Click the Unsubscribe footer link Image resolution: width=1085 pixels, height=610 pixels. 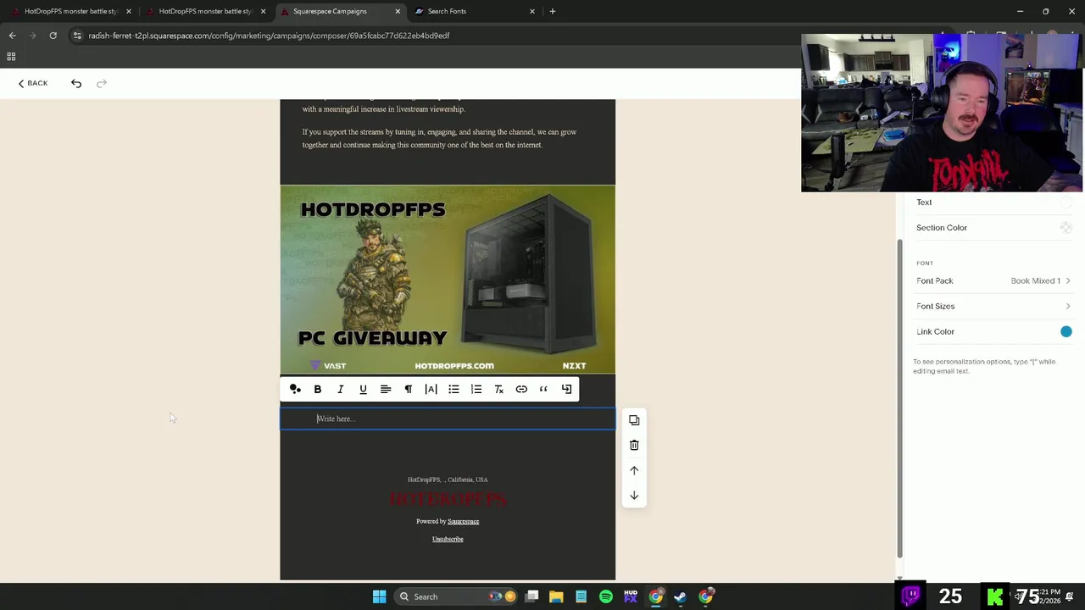pyautogui.click(x=448, y=539)
